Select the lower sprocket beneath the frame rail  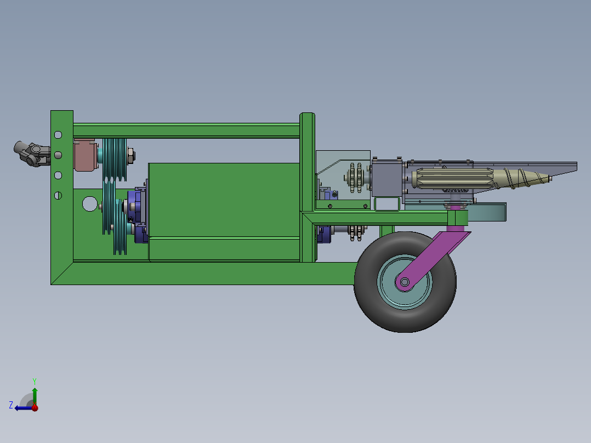(x=356, y=232)
